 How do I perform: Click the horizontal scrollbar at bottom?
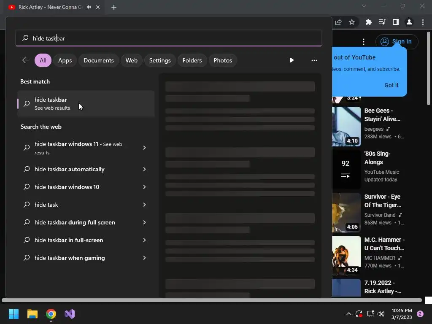click(x=212, y=300)
